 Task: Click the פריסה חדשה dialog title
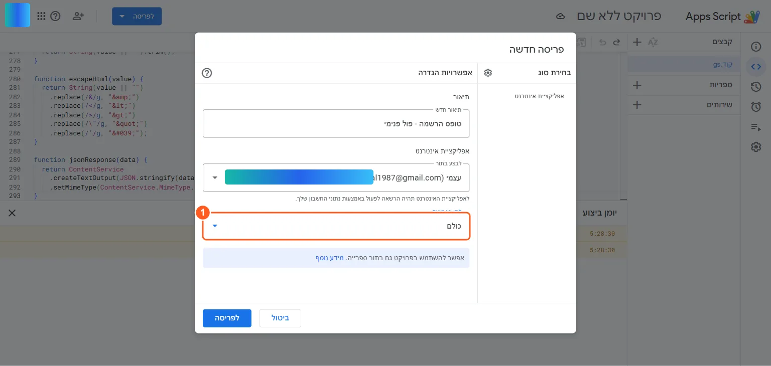click(537, 49)
